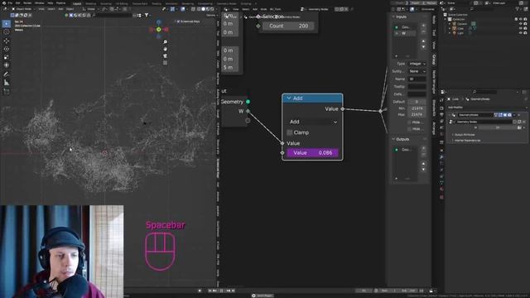Toggle GeometryNodes modifier show in viewport icon

click(505, 115)
